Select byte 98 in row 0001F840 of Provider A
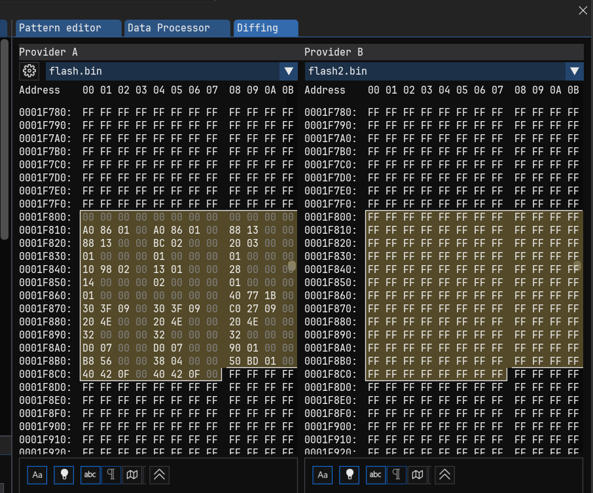 coord(106,269)
